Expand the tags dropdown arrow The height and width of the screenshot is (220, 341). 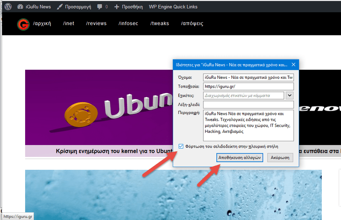click(x=290, y=95)
